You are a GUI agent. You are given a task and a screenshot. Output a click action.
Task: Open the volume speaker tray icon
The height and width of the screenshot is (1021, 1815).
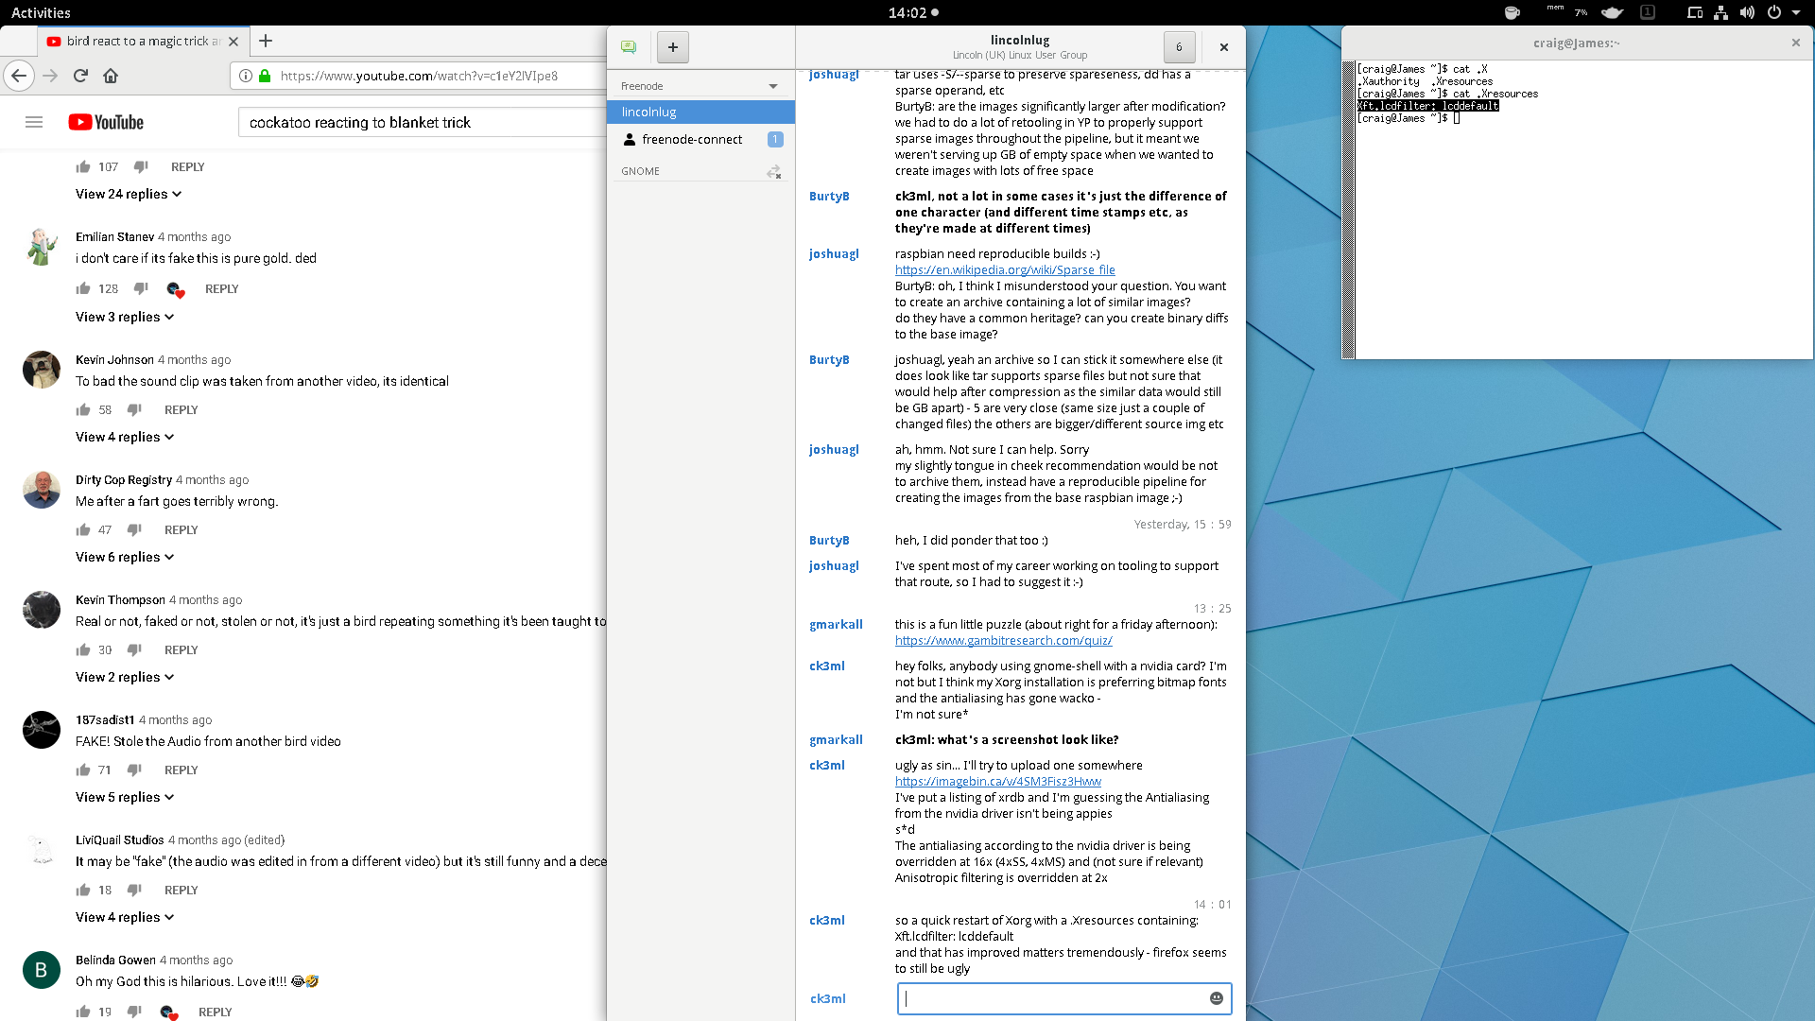point(1747,12)
